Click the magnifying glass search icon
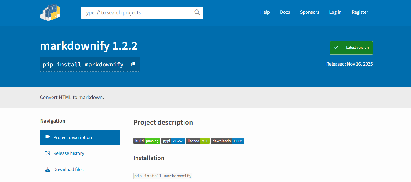This screenshot has width=411, height=182. pos(197,12)
